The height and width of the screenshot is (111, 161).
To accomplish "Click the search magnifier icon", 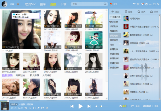I will click(105, 4).
